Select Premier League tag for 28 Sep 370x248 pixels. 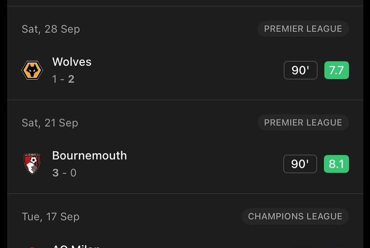pyautogui.click(x=303, y=29)
